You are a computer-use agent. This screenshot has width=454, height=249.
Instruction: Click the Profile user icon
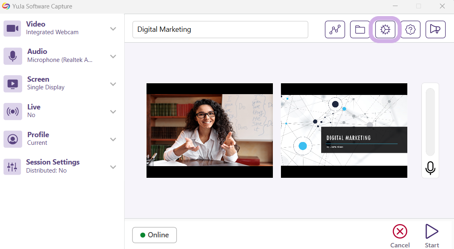[13, 139]
